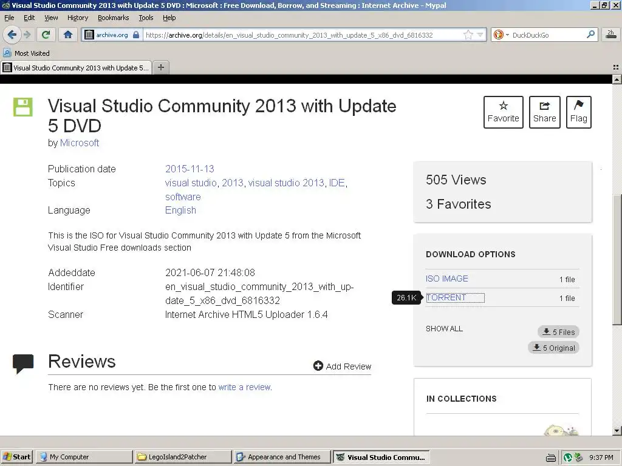622x466 pixels.
Task: Open the 'write a review' link
Action: pyautogui.click(x=245, y=387)
